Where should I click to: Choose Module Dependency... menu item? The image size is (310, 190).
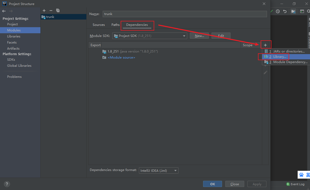pyautogui.click(x=286, y=62)
